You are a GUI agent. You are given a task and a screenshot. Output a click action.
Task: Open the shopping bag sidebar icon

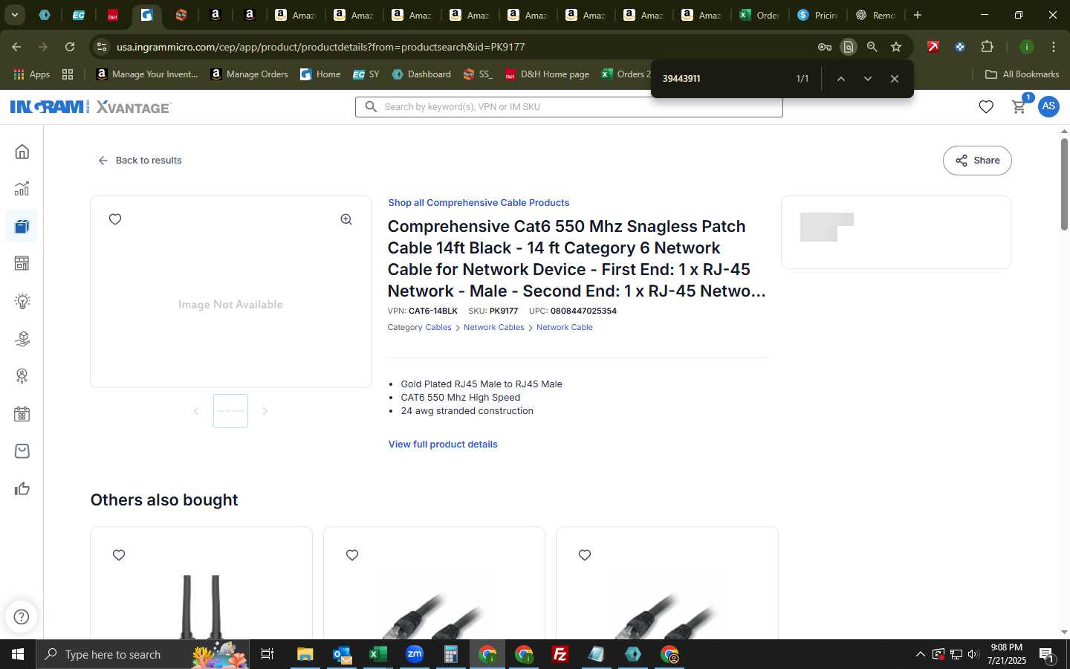(22, 451)
